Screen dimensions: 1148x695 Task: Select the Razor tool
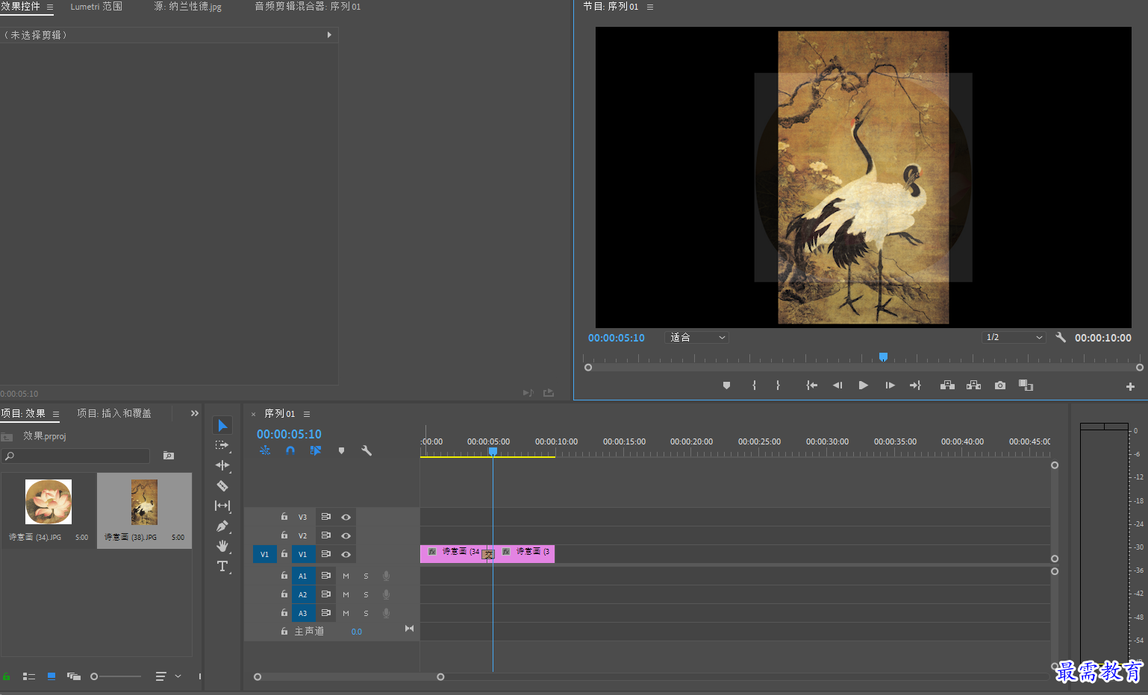pos(222,485)
